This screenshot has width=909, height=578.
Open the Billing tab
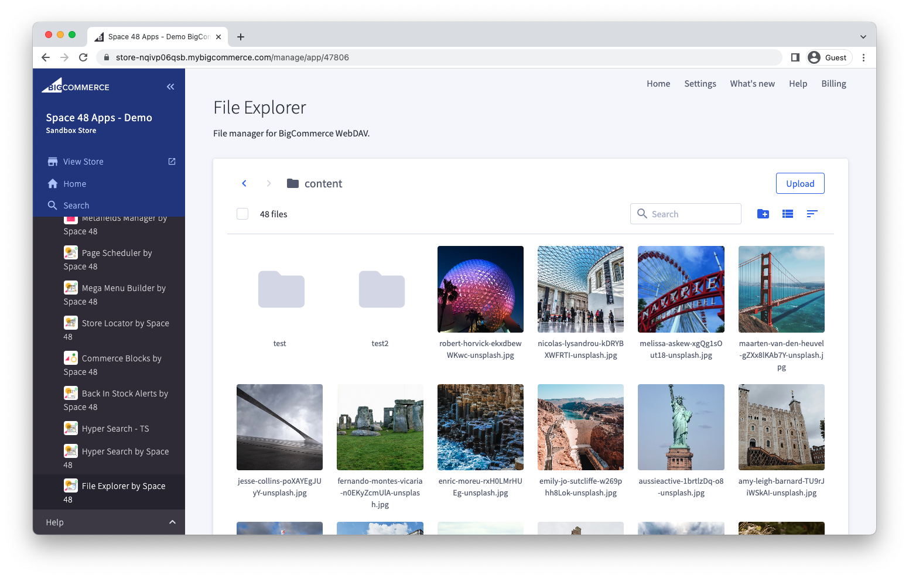tap(833, 84)
